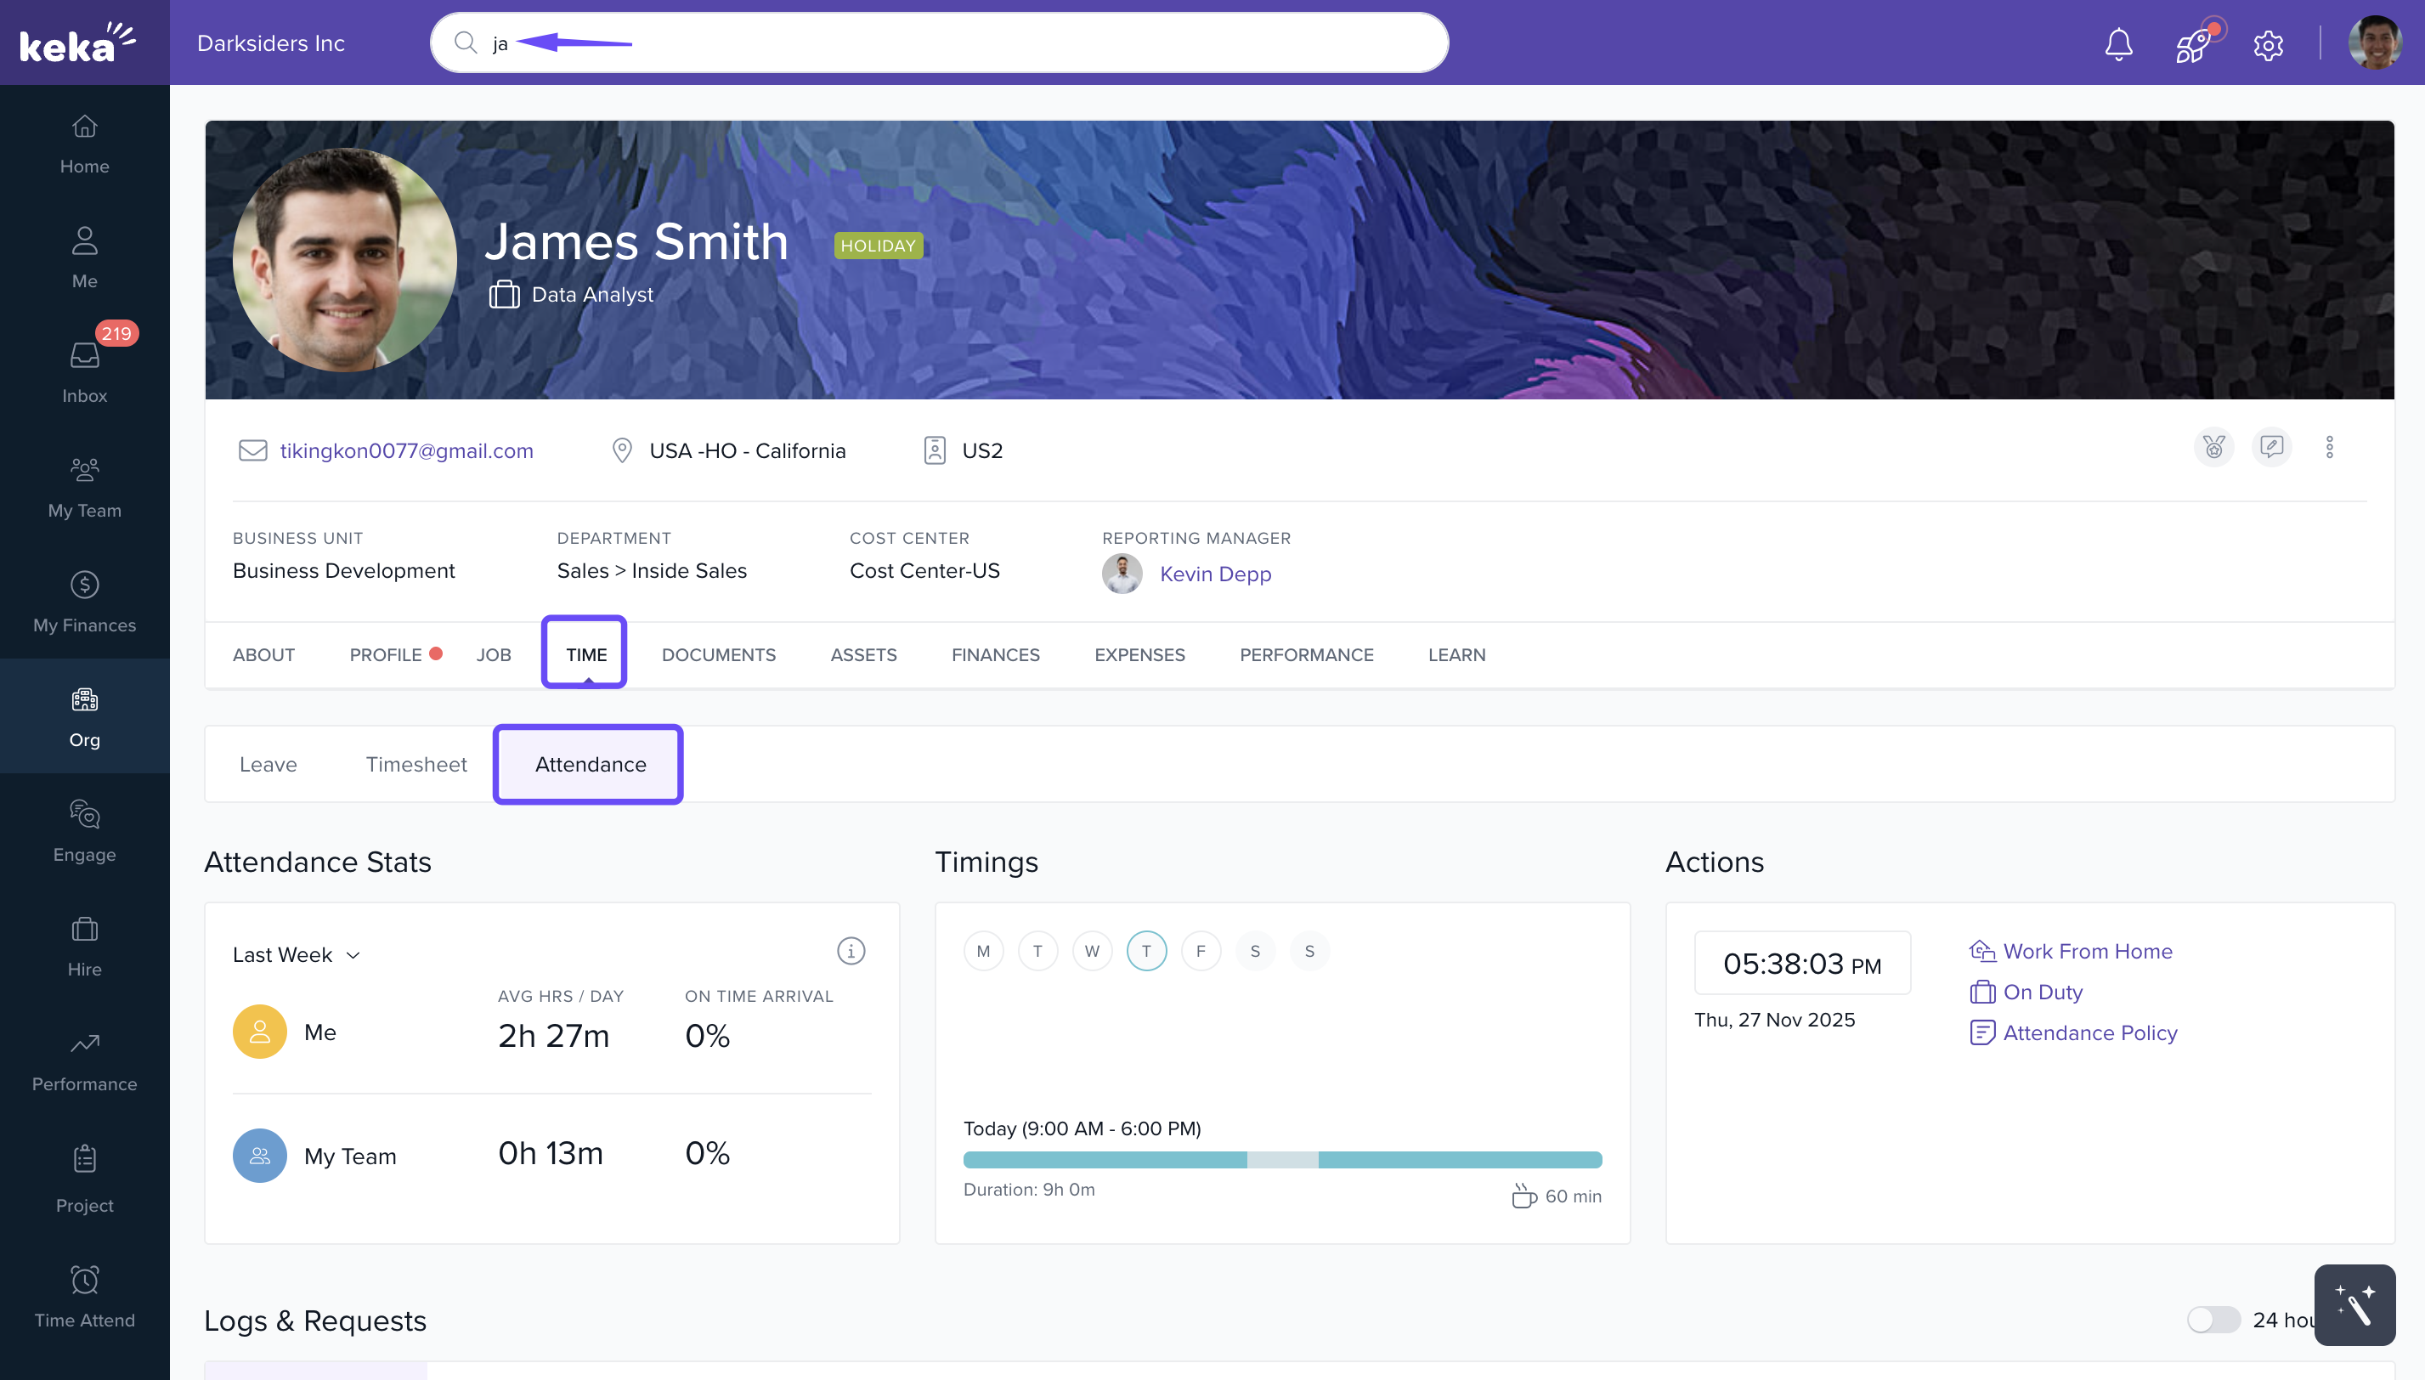The image size is (2425, 1380).
Task: Click the rocket updates icon
Action: click(x=2193, y=44)
